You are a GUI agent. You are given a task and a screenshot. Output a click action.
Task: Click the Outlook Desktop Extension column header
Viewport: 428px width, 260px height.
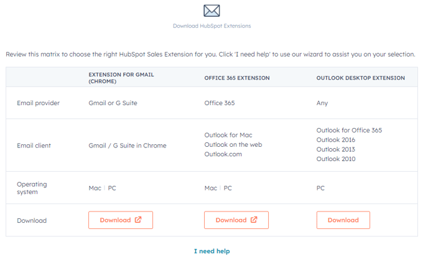(x=361, y=78)
